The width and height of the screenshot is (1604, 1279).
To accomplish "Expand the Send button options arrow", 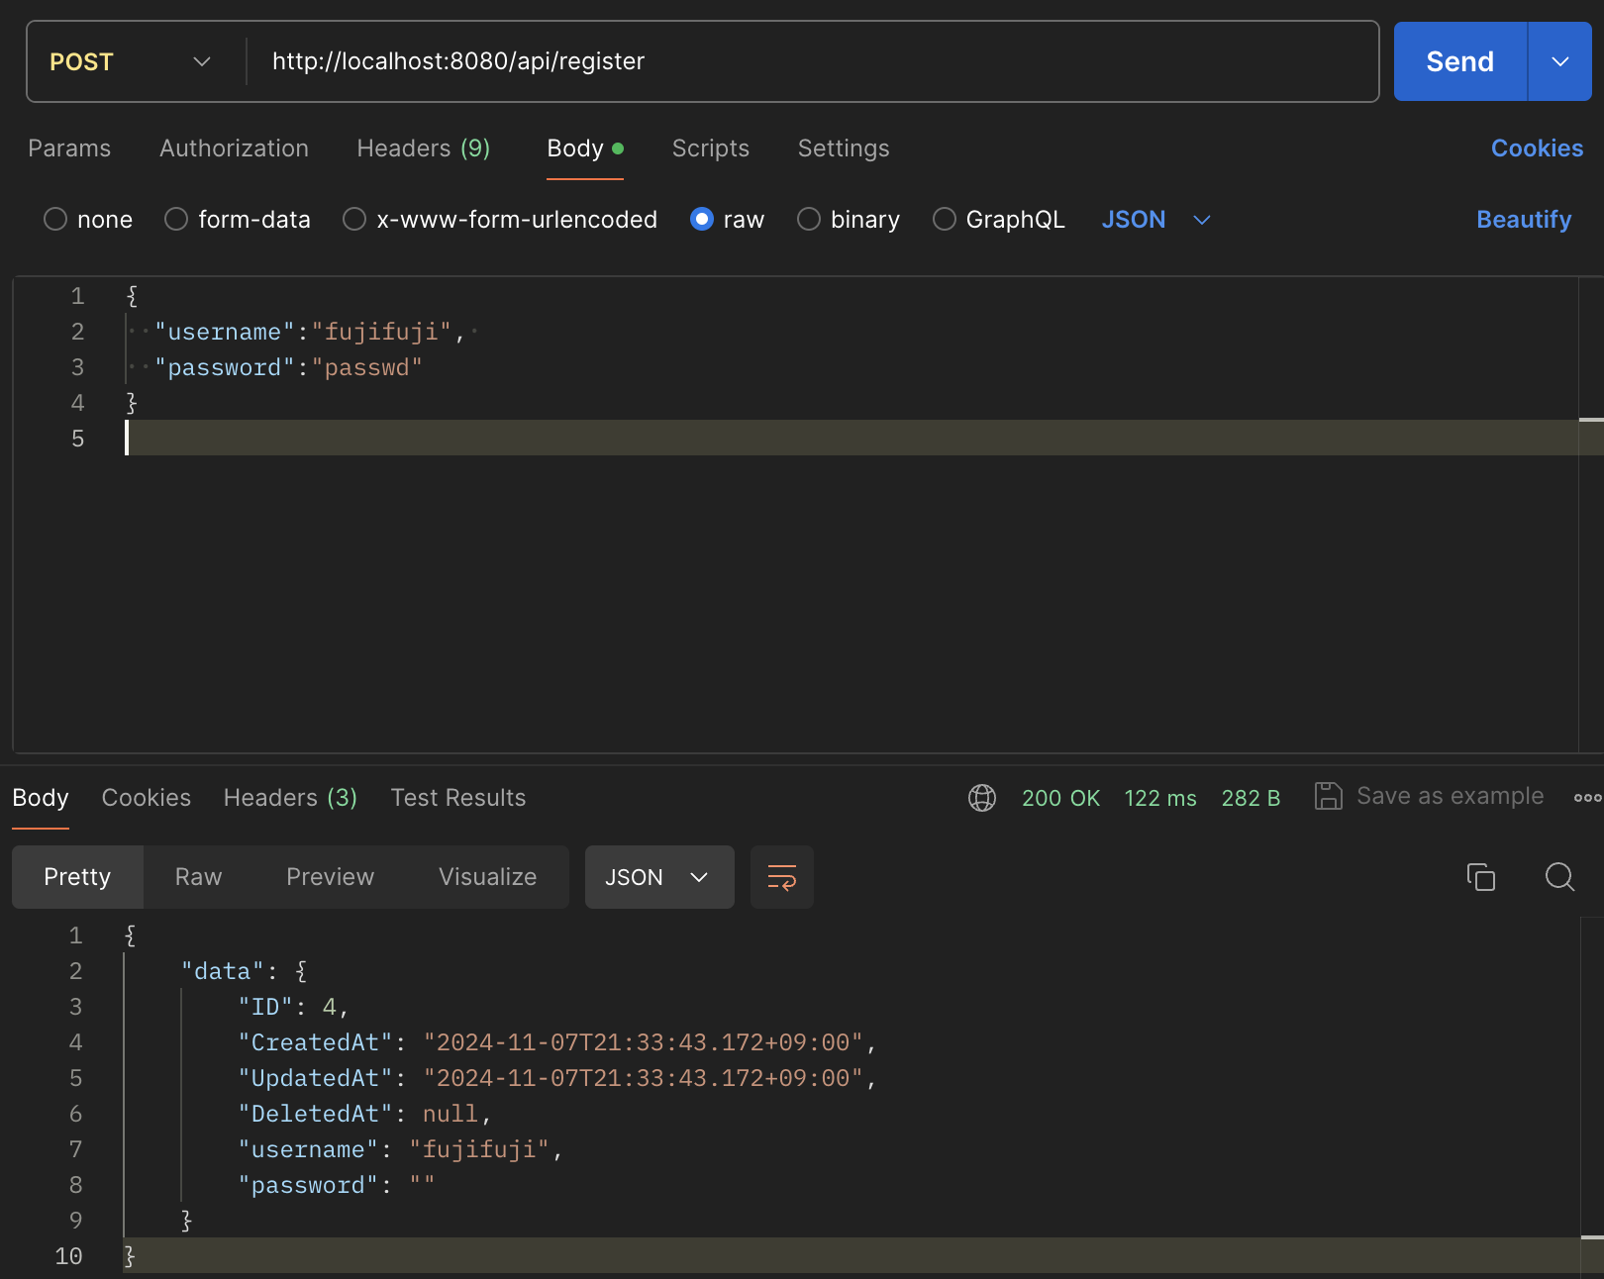I will [x=1558, y=60].
